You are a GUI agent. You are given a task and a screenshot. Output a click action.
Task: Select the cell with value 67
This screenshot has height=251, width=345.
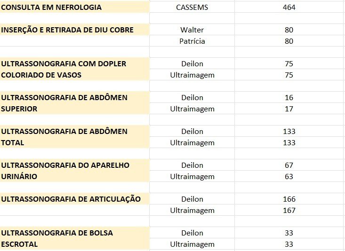click(289, 165)
